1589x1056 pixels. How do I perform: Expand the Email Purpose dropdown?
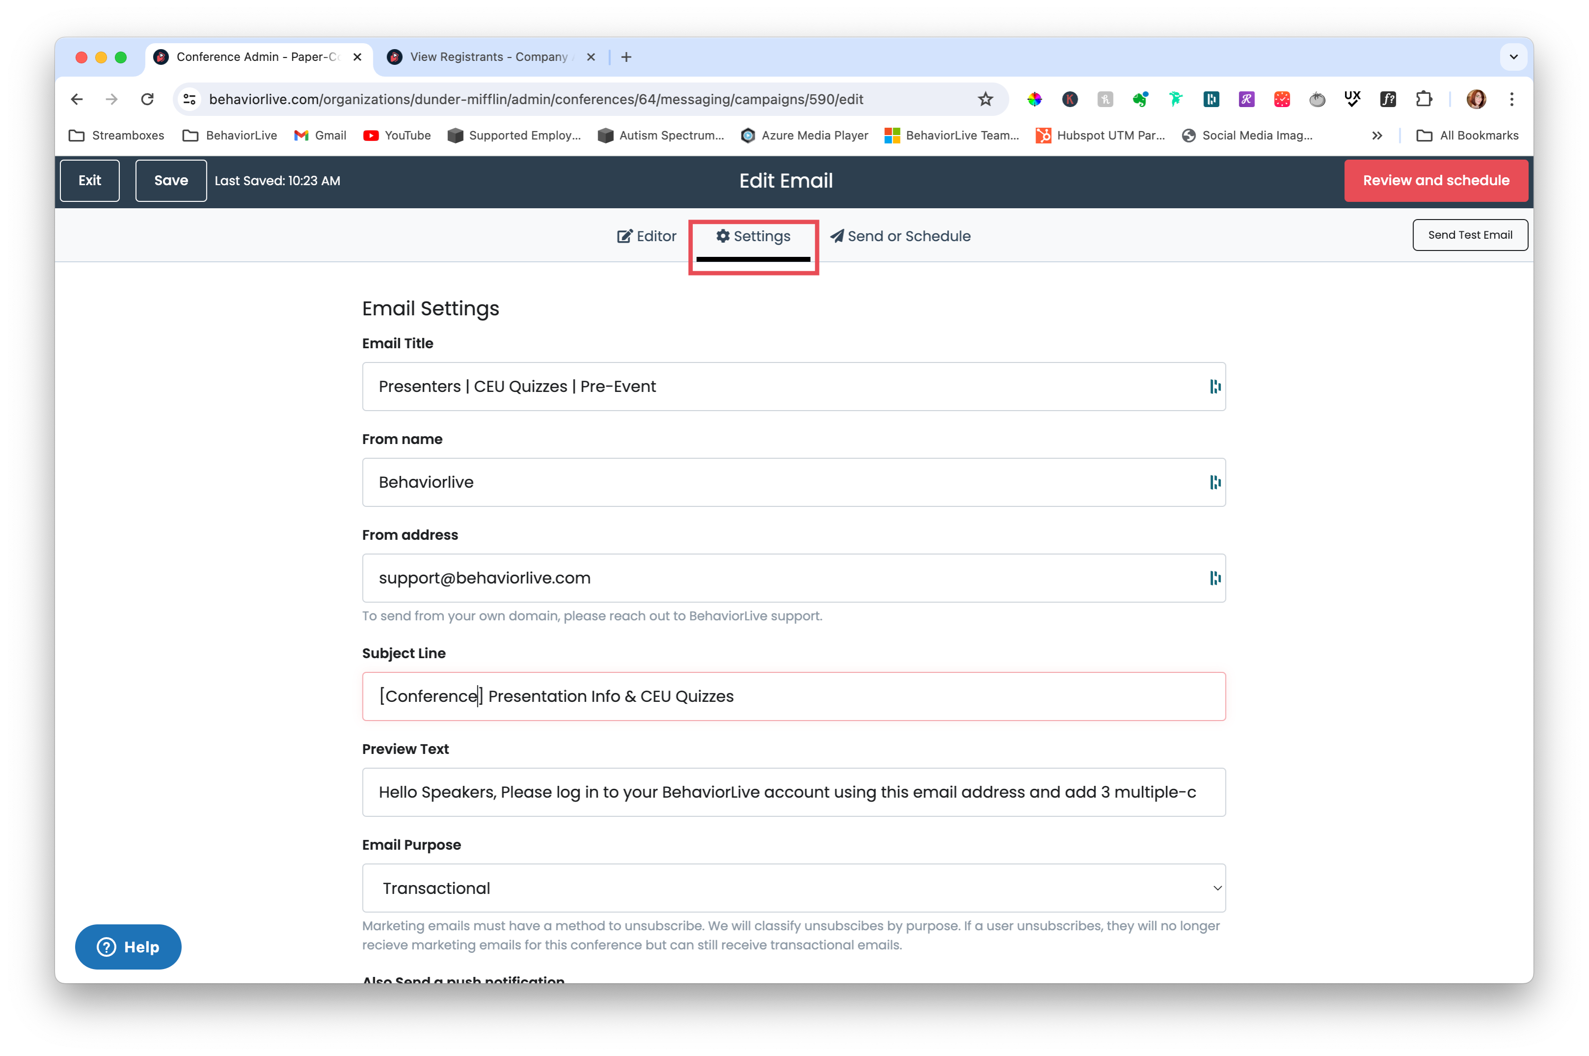pyautogui.click(x=793, y=888)
